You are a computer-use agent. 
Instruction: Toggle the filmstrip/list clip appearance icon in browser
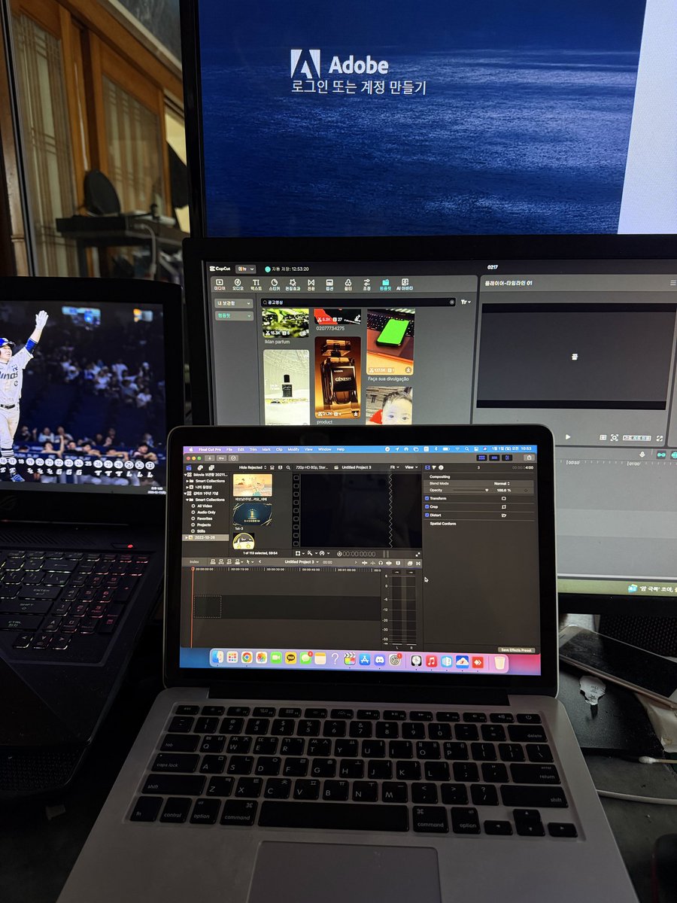[x=272, y=467]
